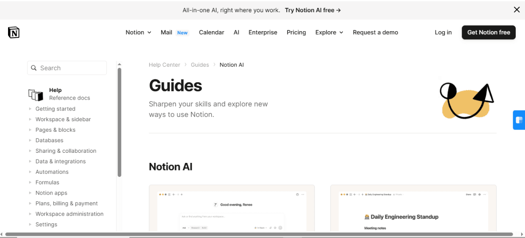
Task: Click the search magnifier icon
Action: [x=34, y=68]
